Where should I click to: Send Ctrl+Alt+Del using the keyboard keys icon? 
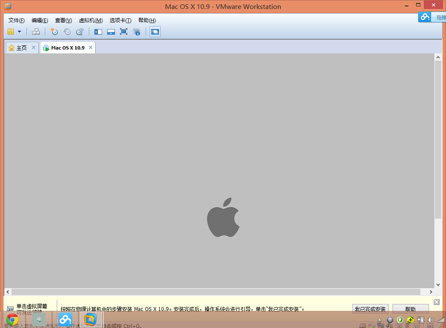coord(36,32)
